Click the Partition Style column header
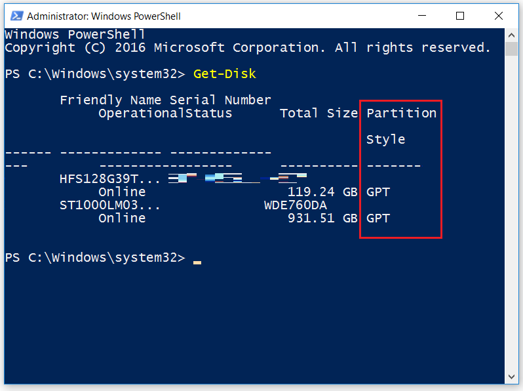 coord(401,126)
